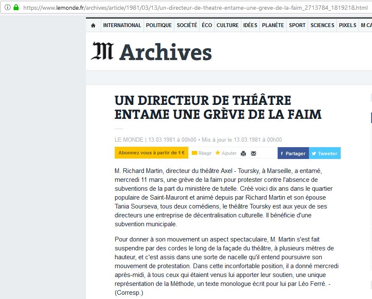Click the Le Monde 'M' logo

pos(102,52)
